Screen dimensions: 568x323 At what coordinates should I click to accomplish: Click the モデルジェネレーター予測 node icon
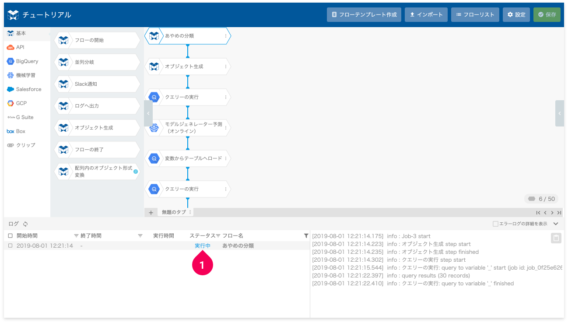click(x=154, y=128)
